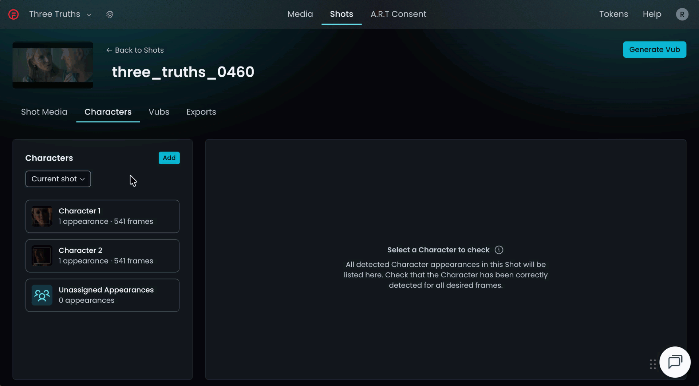The height and width of the screenshot is (386, 699).
Task: Click the Unassigned Appearances group icon
Action: [x=42, y=295]
